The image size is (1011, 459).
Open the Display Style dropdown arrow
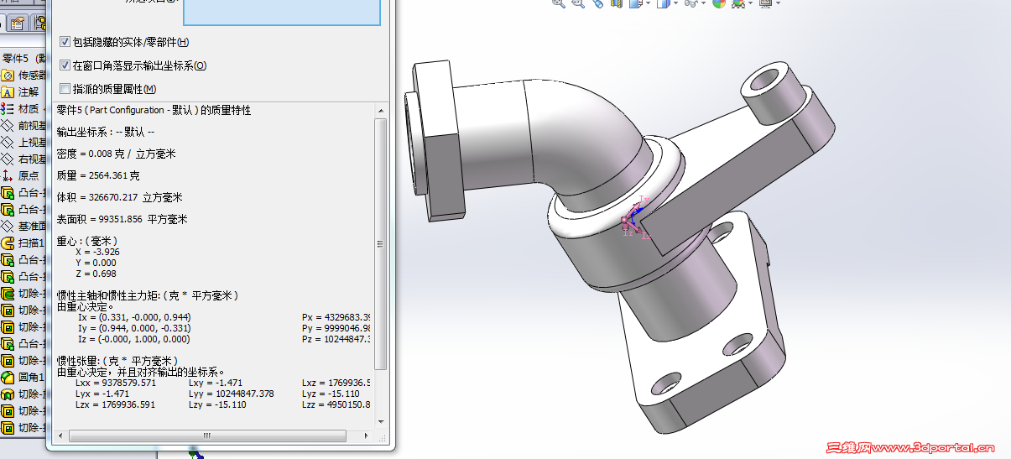675,3
